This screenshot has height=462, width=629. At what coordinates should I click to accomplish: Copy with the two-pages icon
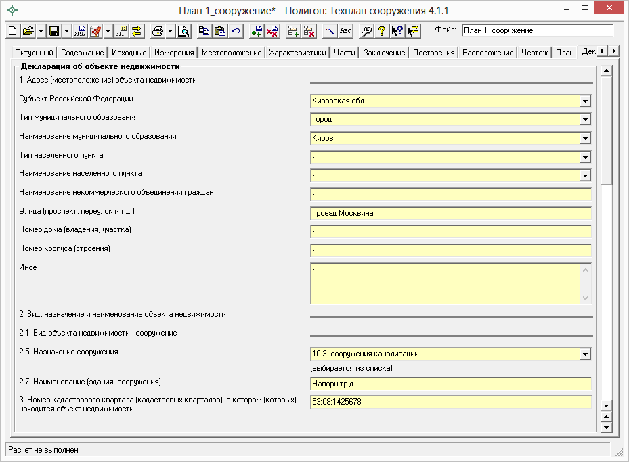point(204,31)
